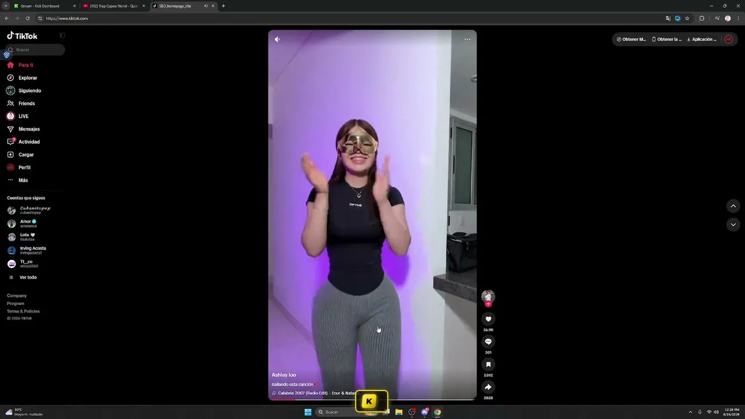Click the TikTok search field
The image size is (745, 419).
pyautogui.click(x=35, y=50)
